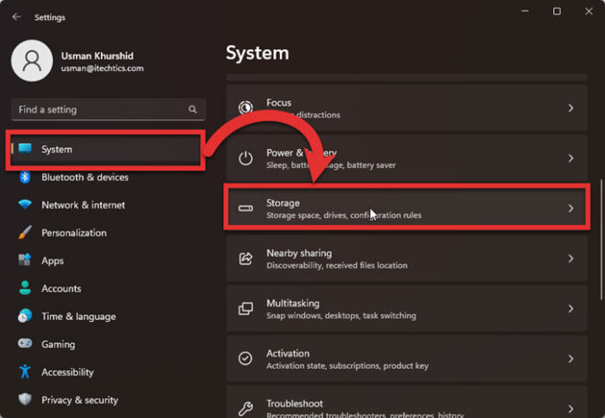Screen dimensions: 605x418
Task: Click the magnifier search icon
Action: pos(193,109)
